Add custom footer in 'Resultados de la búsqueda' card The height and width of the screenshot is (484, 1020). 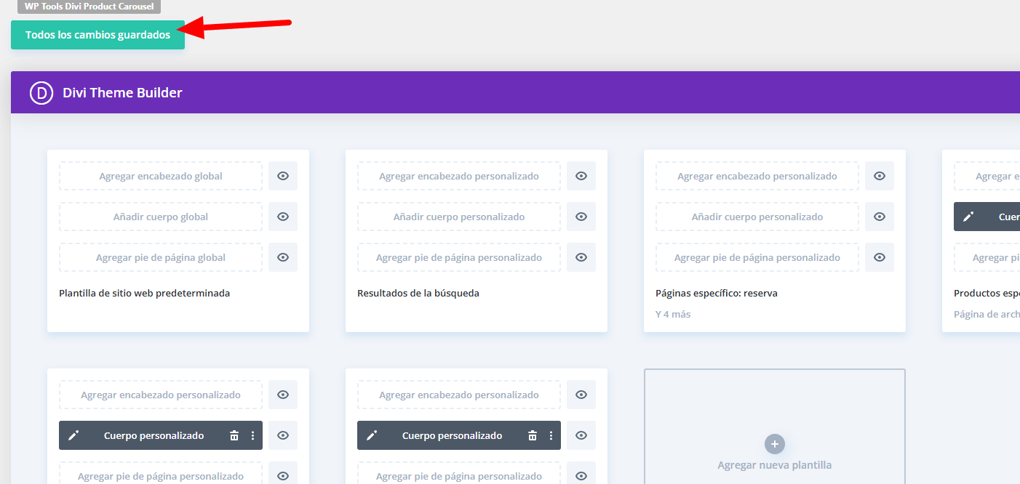pos(459,257)
